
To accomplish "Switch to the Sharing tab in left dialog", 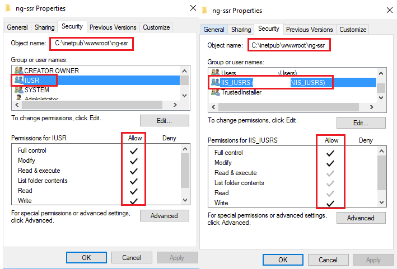I will pyautogui.click(x=45, y=27).
